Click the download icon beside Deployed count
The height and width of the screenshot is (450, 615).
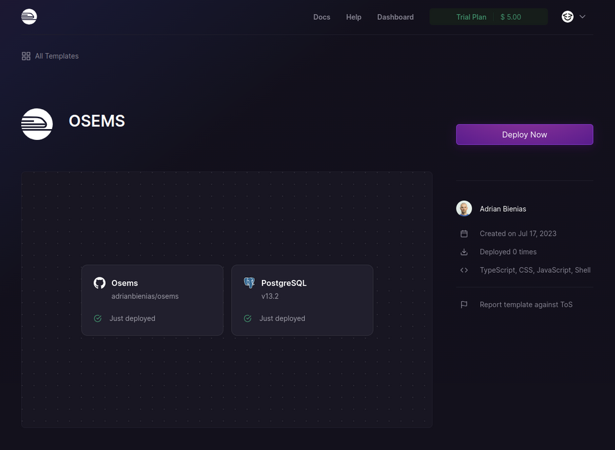click(464, 252)
